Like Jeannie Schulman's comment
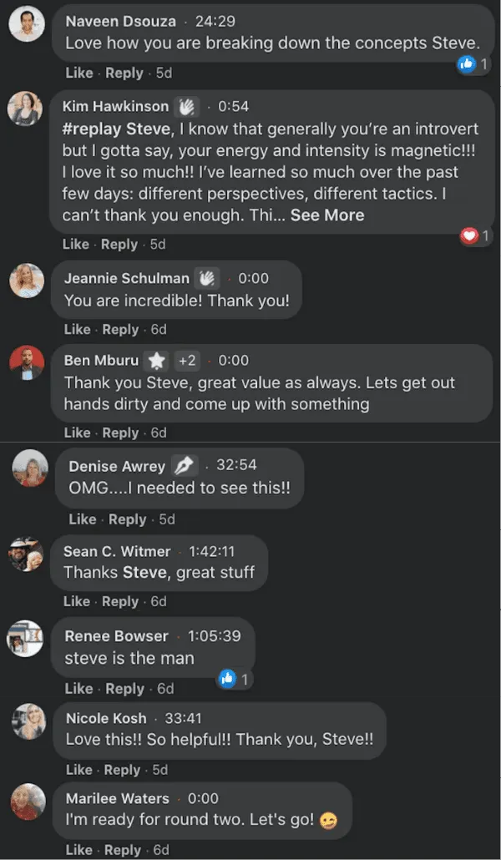The height and width of the screenshot is (860, 501). tap(78, 329)
